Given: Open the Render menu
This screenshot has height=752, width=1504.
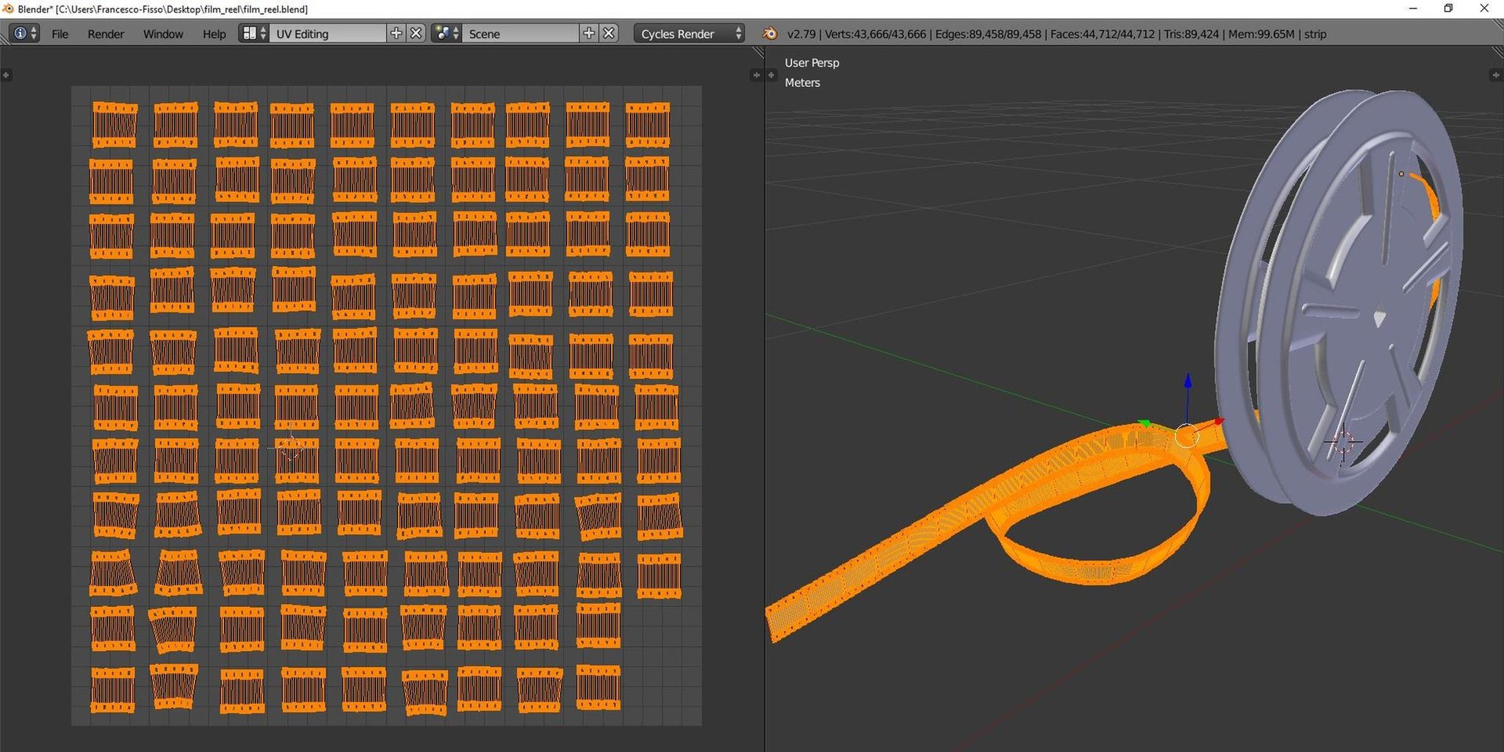Looking at the screenshot, I should pos(106,34).
